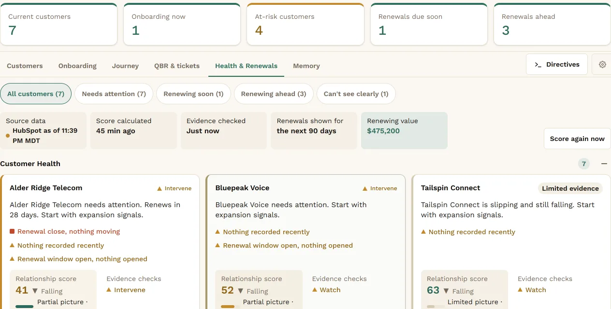The width and height of the screenshot is (611, 309).
Task: Click Score again now button
Action: [x=577, y=139]
